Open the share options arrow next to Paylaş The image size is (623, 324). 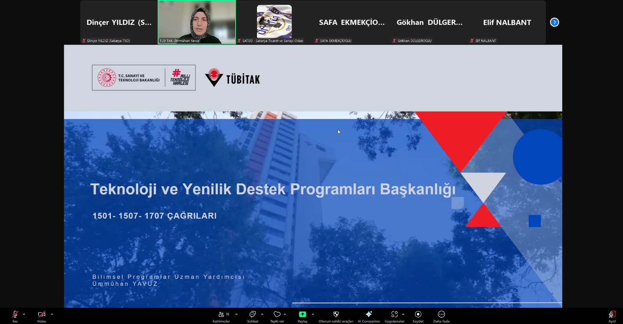(x=313, y=314)
